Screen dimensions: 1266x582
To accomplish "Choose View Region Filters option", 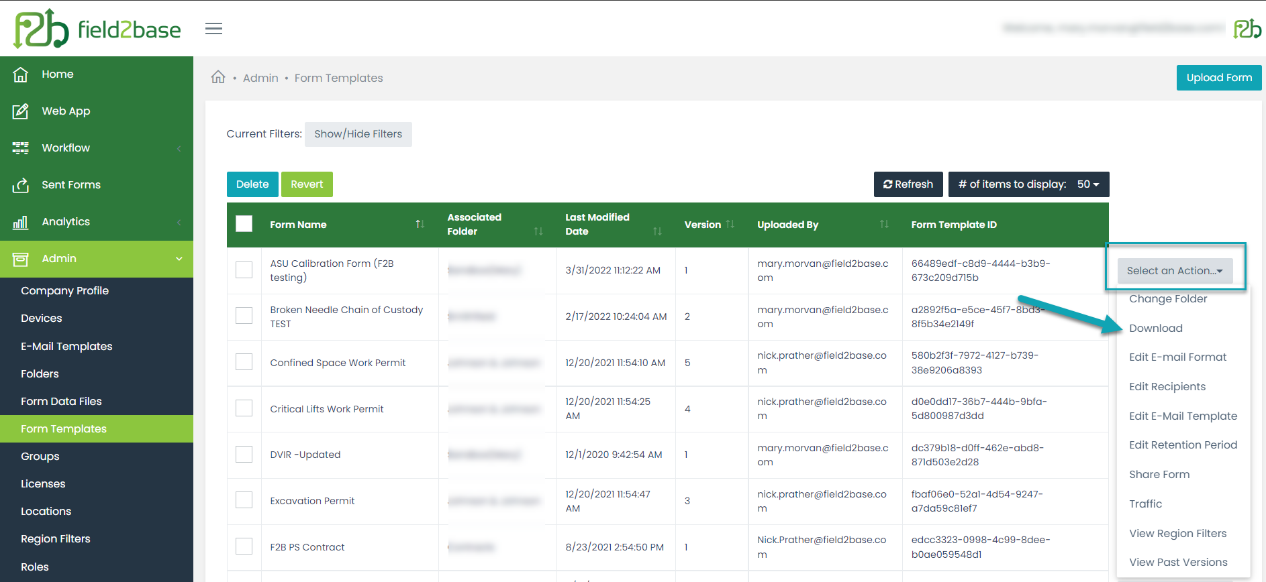I will [x=1177, y=534].
